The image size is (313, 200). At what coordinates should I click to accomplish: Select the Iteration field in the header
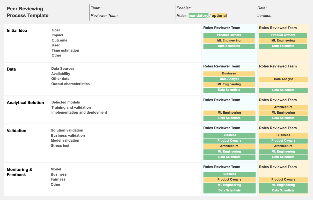(265, 16)
